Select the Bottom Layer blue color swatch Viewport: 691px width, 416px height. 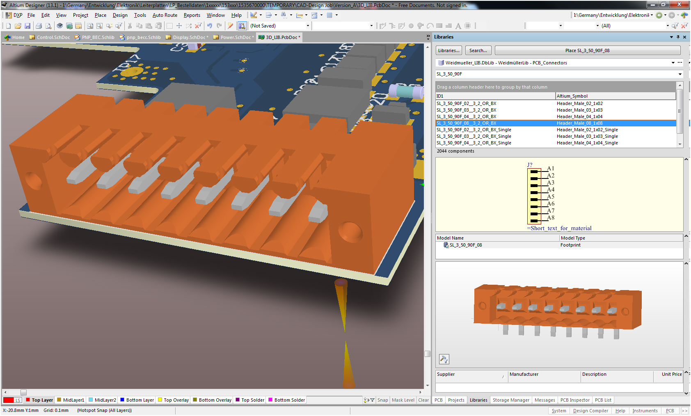click(x=122, y=400)
